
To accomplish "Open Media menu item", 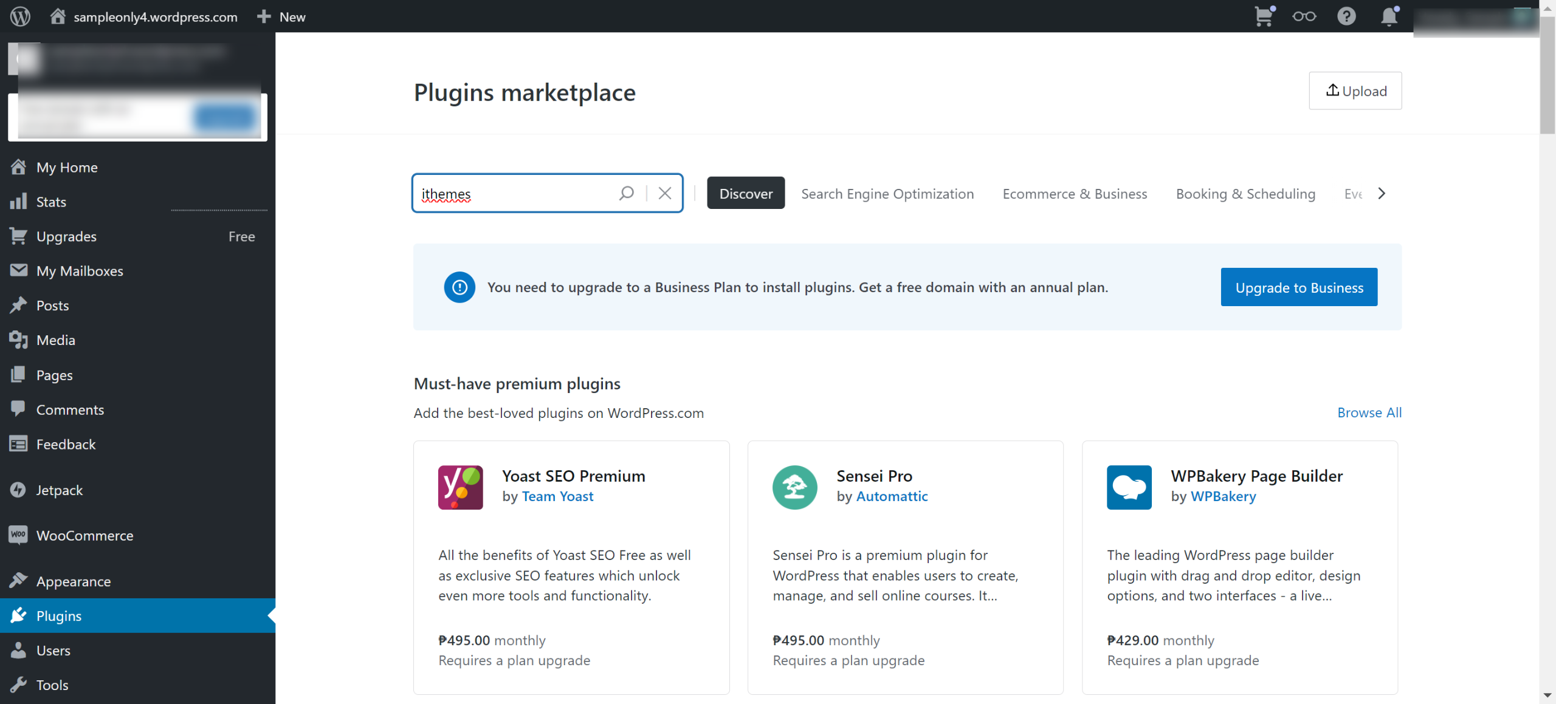I will coord(137,340).
